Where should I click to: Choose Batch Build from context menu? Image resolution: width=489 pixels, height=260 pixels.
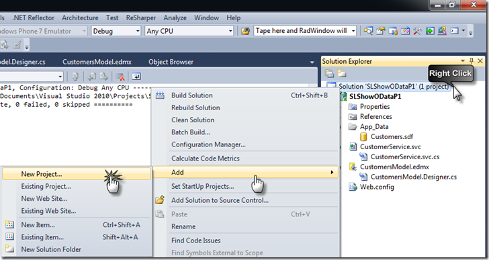[246, 132]
